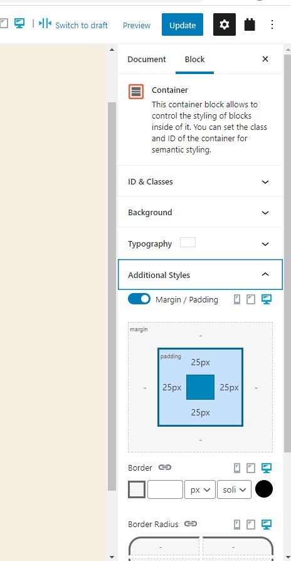The height and width of the screenshot is (561, 291).
Task: Expand the Background section
Action: tap(200, 213)
